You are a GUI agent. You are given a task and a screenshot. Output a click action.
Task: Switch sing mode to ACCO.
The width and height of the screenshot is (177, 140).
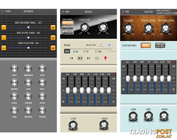pyautogui.click(x=68, y=28)
